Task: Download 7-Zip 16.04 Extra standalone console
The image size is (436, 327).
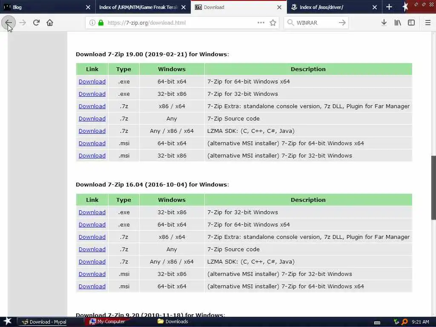Action: point(92,237)
